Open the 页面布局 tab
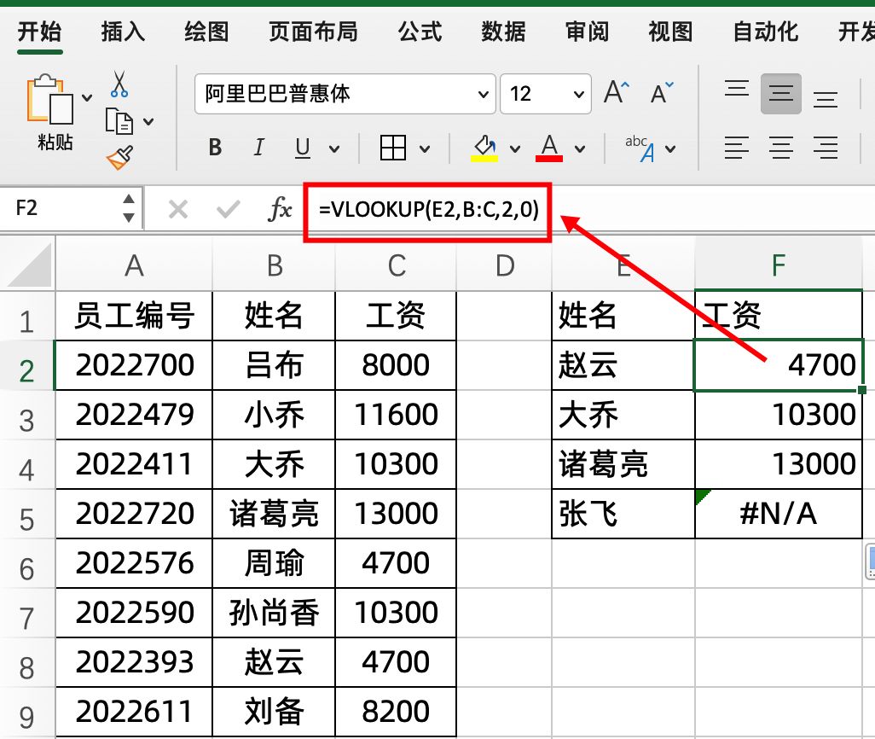 click(x=313, y=32)
